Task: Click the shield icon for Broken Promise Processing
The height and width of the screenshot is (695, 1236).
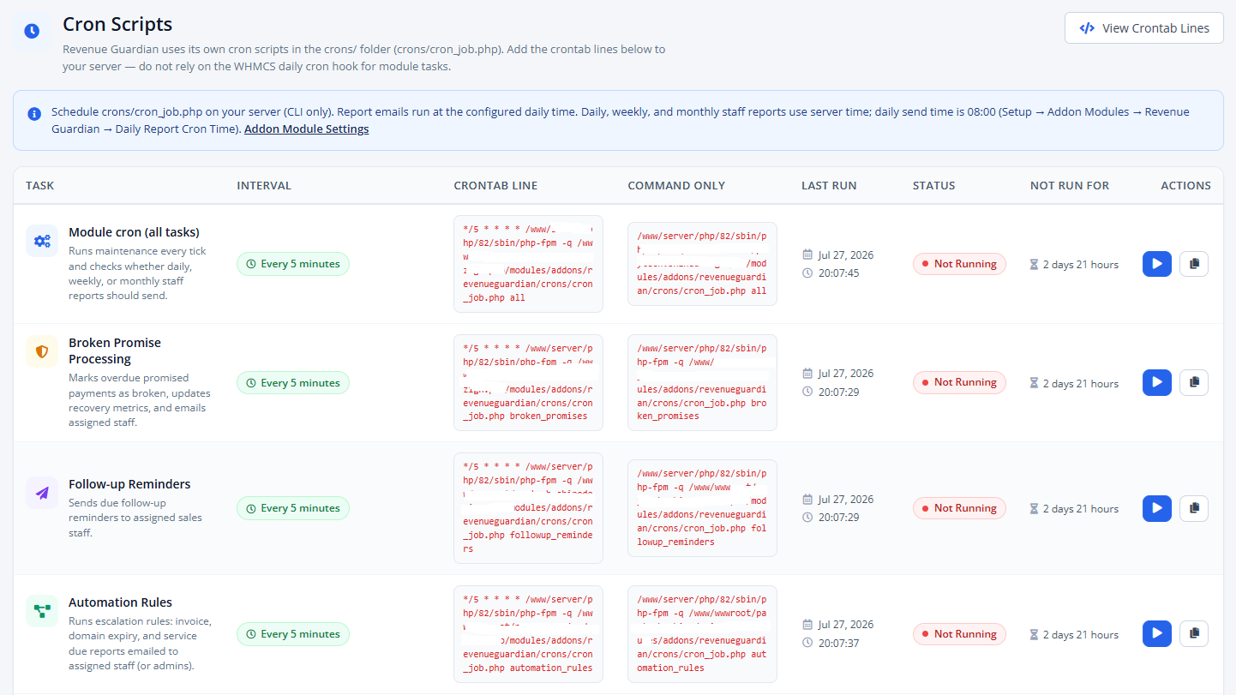Action: click(x=42, y=351)
